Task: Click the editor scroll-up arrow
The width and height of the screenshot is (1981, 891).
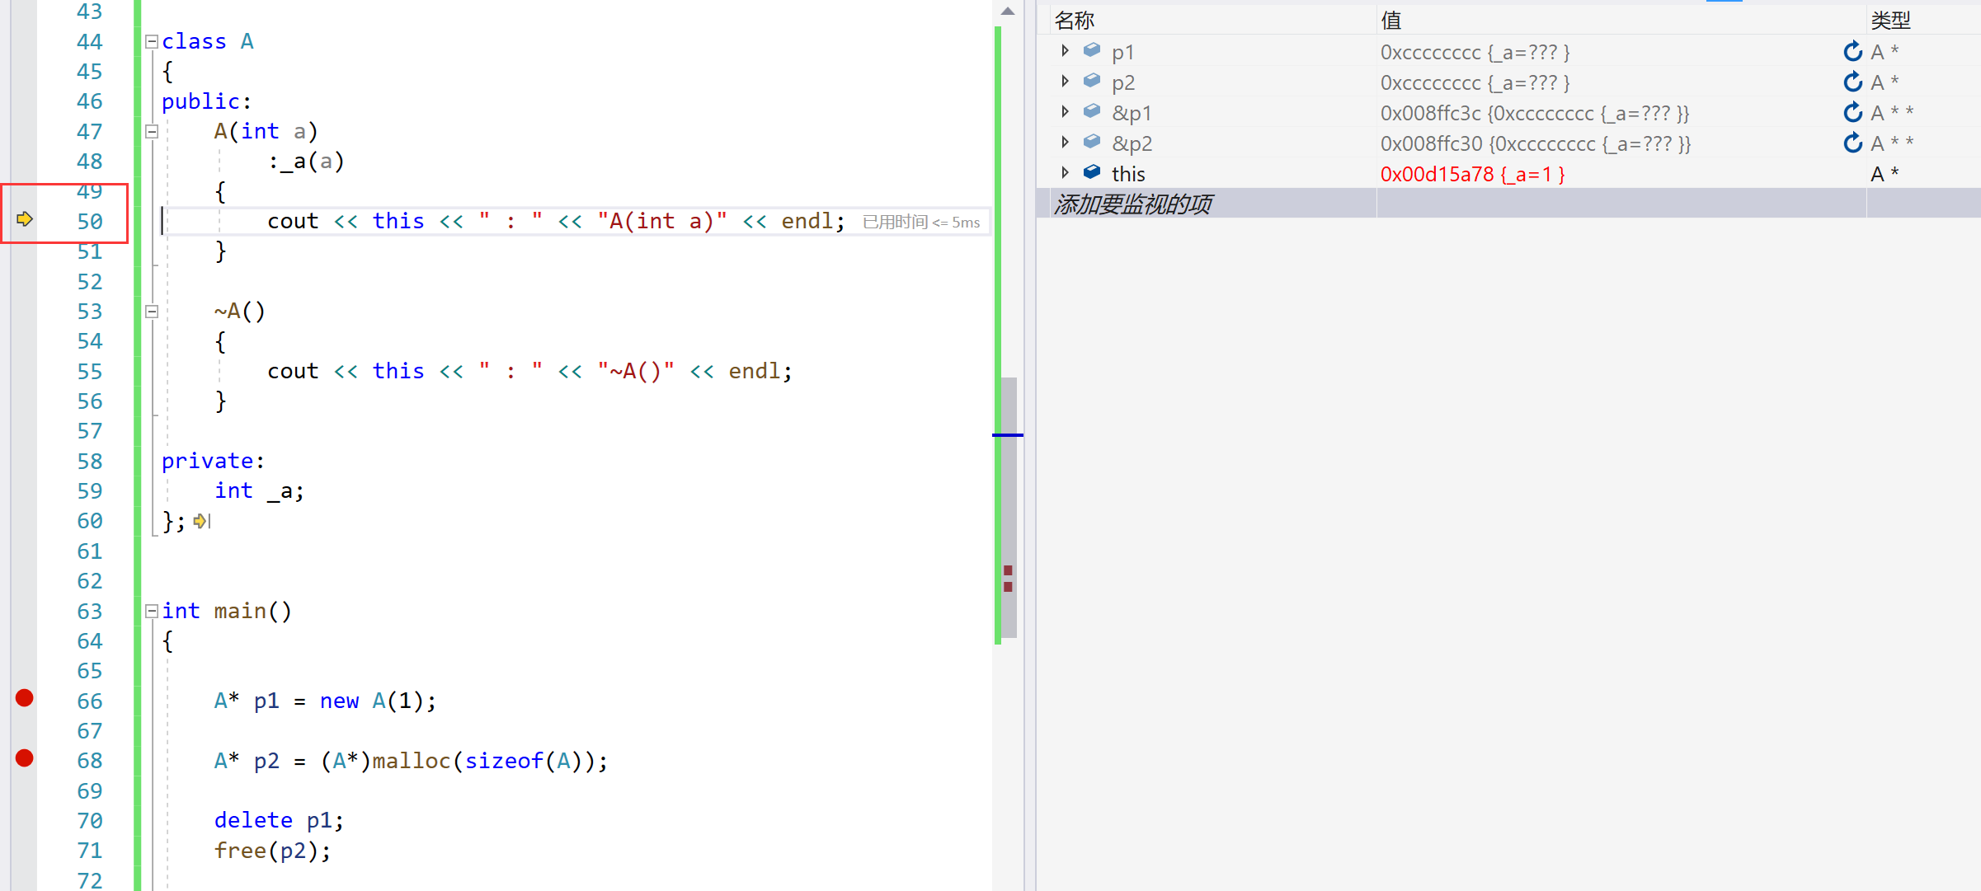Action: [1007, 12]
